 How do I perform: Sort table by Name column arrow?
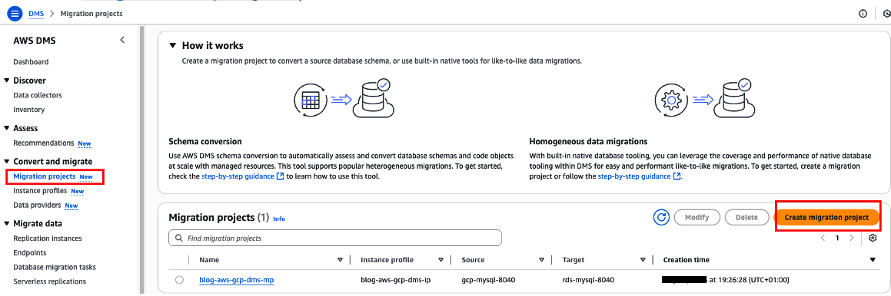(x=341, y=260)
